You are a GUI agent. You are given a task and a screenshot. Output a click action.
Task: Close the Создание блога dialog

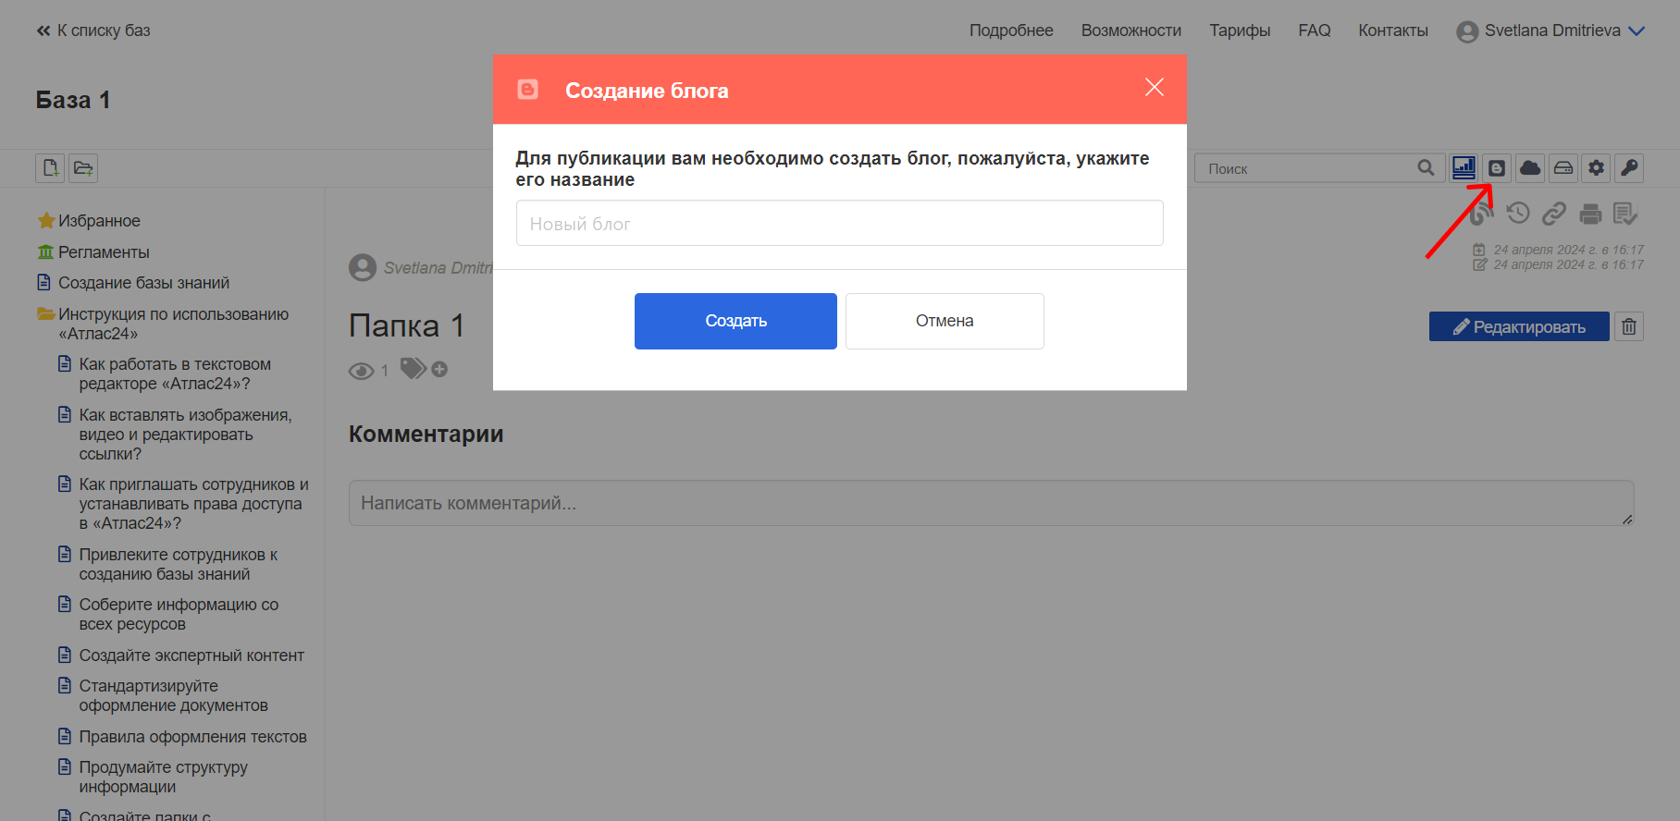pos(1154,87)
